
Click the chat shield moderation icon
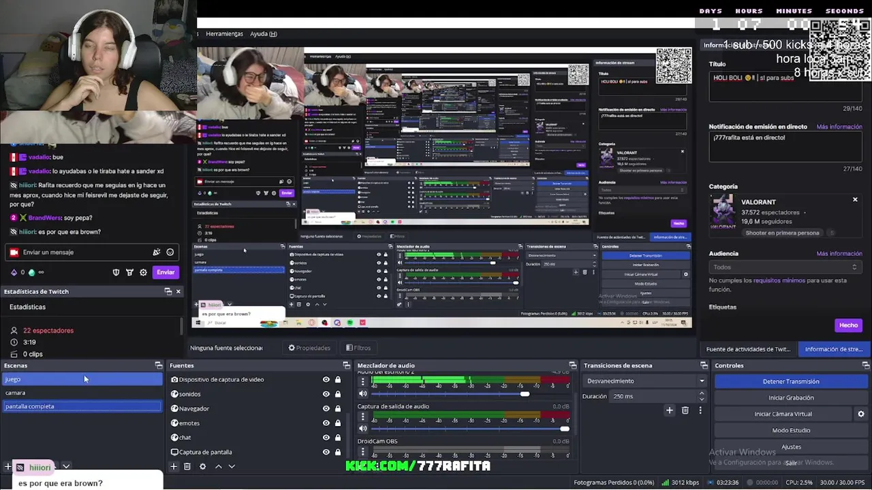pos(116,272)
